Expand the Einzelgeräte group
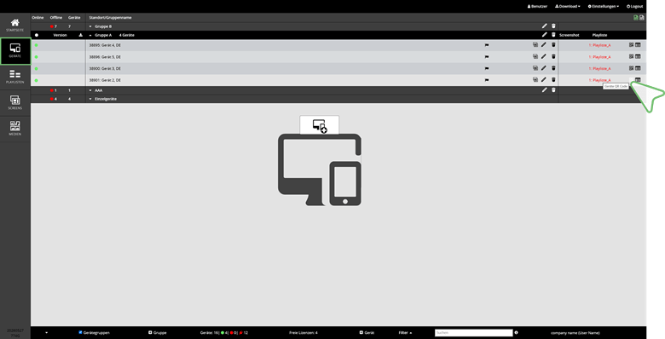Screen dimensions: 665x339 click(x=90, y=99)
